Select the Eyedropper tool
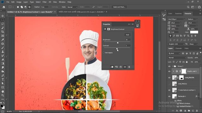 tap(3, 40)
